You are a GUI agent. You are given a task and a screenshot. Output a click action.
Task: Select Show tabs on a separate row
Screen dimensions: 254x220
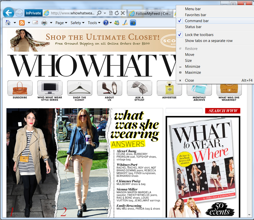[209, 41]
